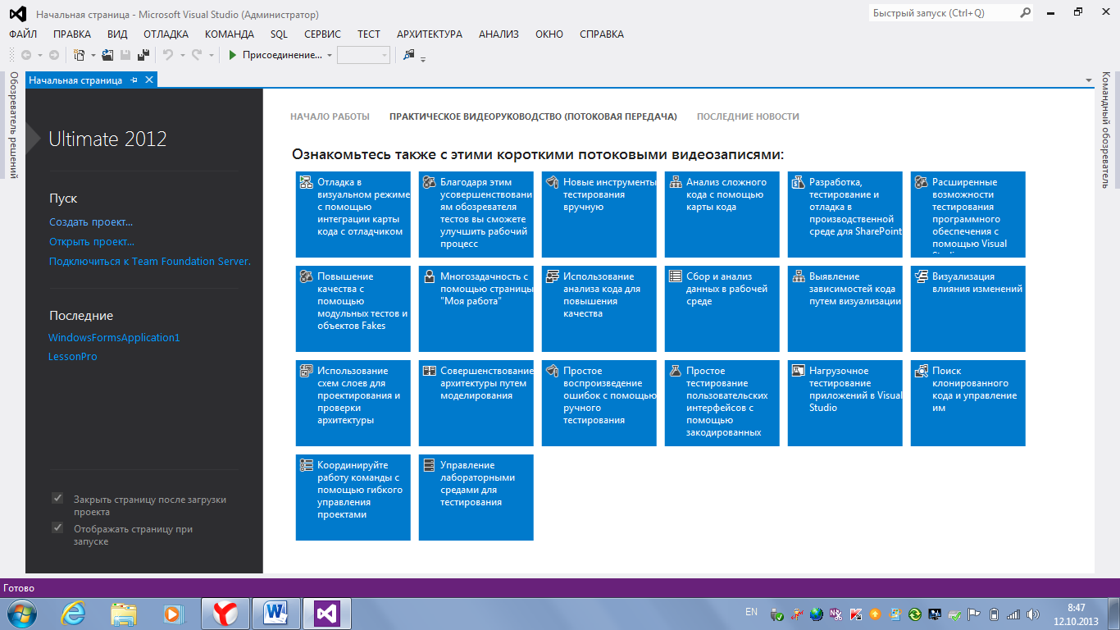The width and height of the screenshot is (1120, 630).
Task: Click icon on Многозадачность Моя работа tile
Action: [429, 276]
